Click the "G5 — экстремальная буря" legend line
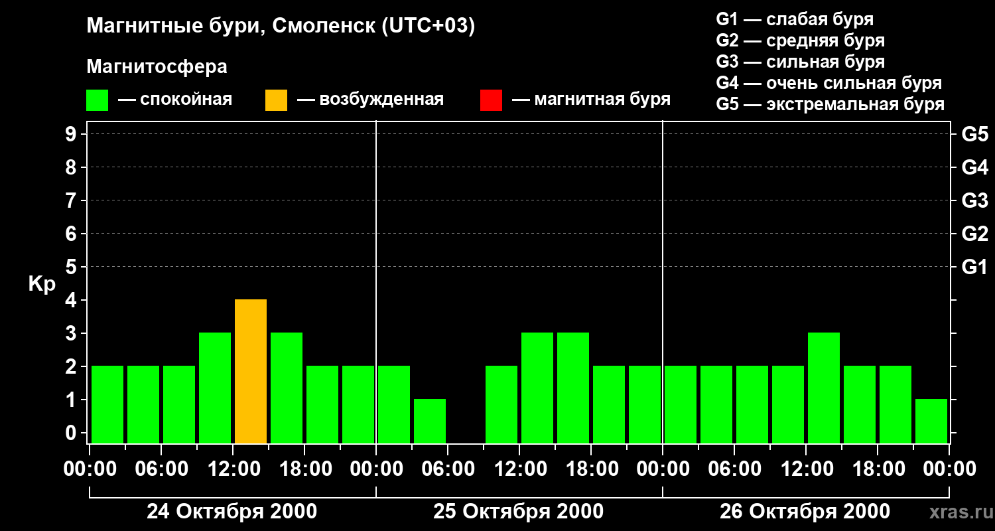The width and height of the screenshot is (995, 531). 830,104
